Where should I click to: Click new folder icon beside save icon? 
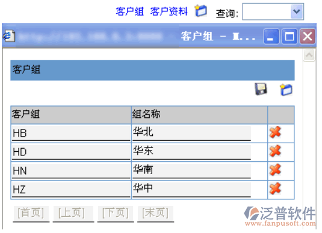pyautogui.click(x=286, y=90)
